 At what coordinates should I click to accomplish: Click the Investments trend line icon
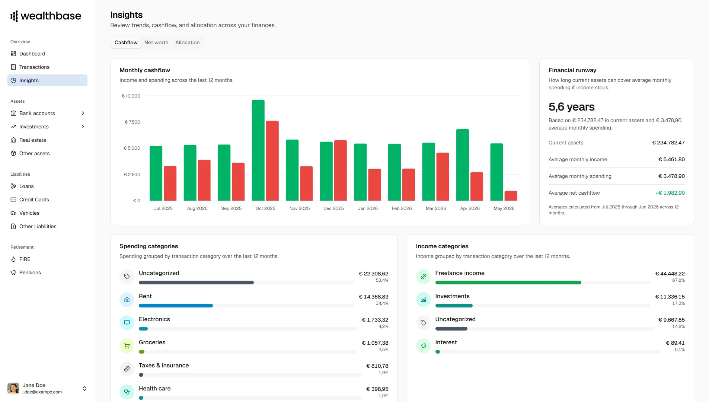point(13,127)
